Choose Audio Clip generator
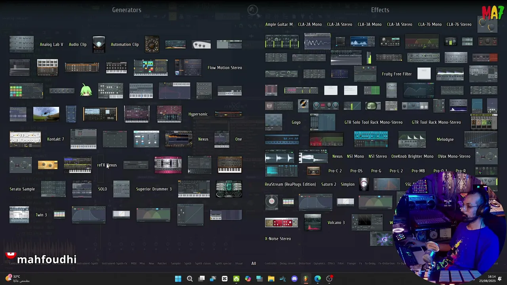The image size is (507, 285). 78,44
